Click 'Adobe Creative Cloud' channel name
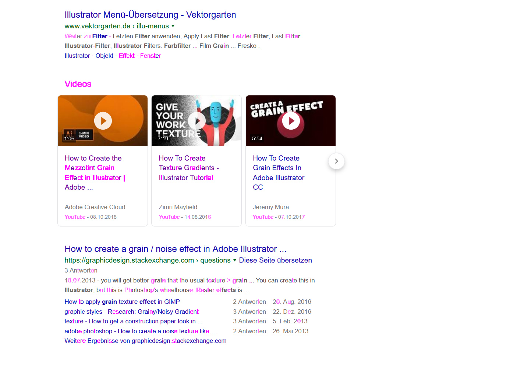The height and width of the screenshot is (369, 510). point(95,207)
